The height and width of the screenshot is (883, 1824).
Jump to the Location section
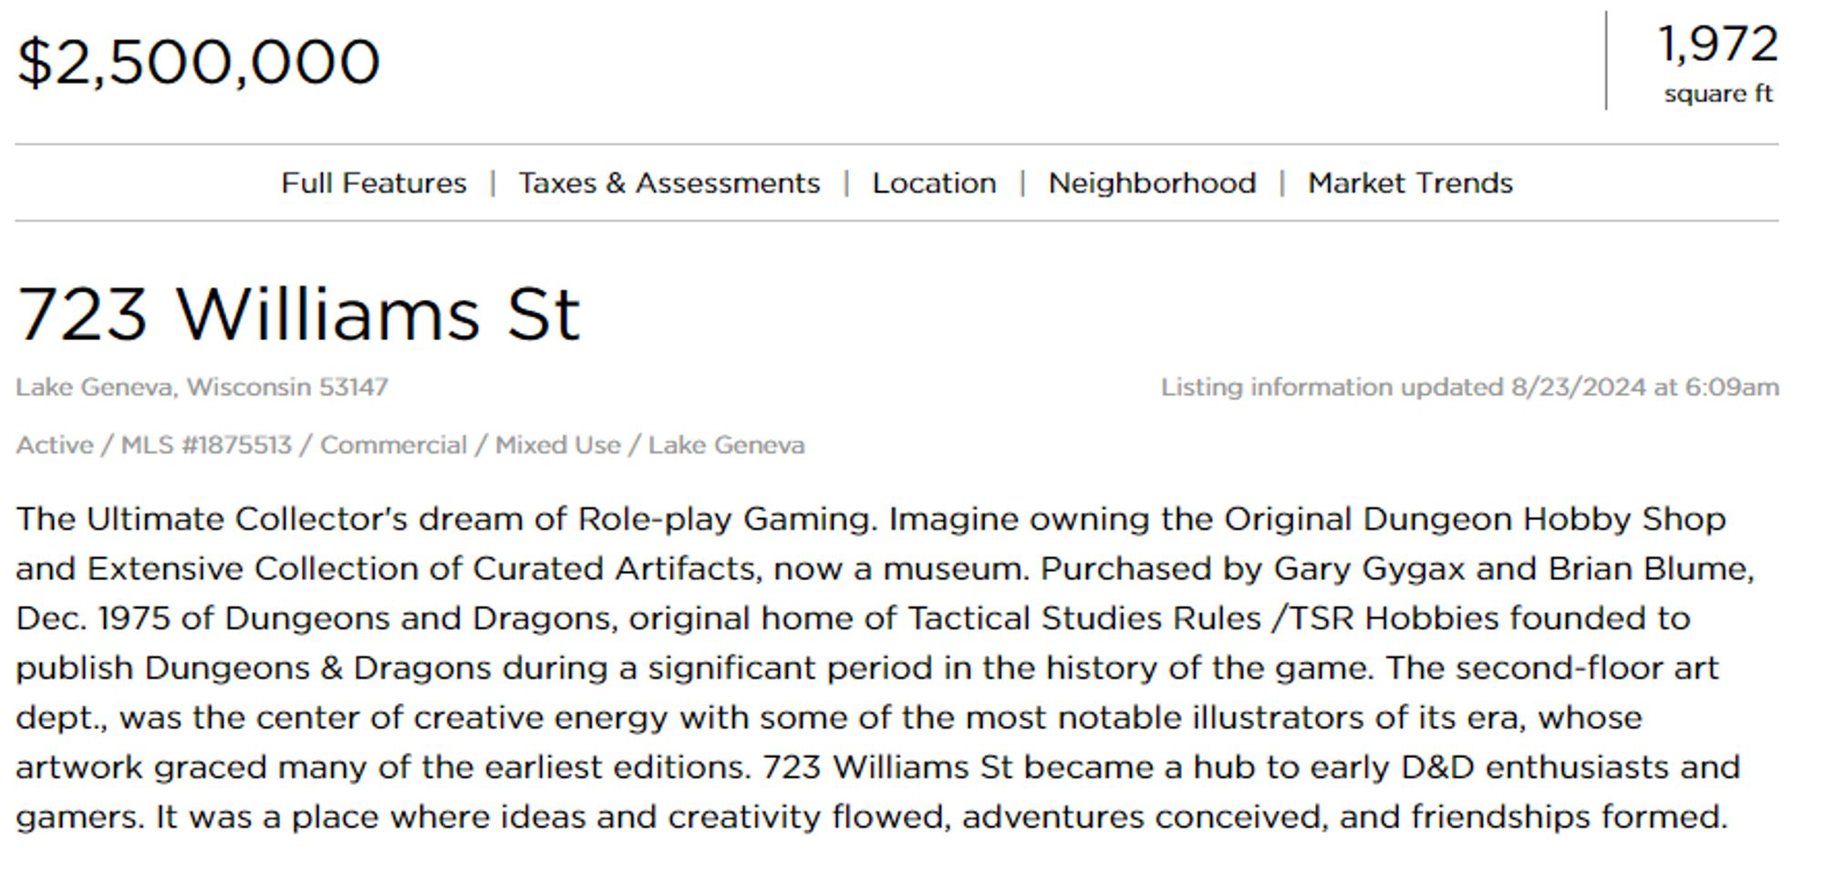pos(933,183)
